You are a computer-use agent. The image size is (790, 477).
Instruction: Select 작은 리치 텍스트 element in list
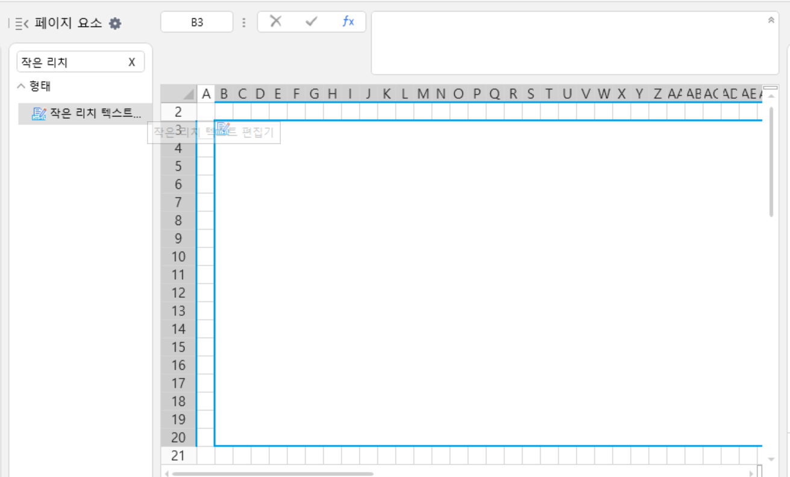pyautogui.click(x=85, y=113)
